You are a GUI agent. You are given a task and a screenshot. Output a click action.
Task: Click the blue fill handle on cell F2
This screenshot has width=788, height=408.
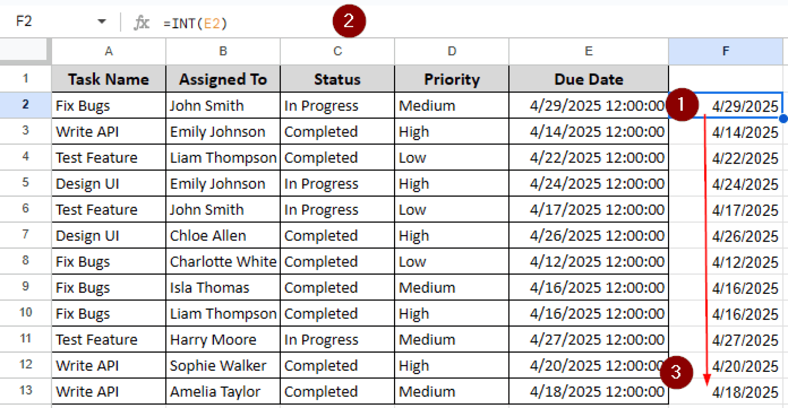[x=783, y=118]
